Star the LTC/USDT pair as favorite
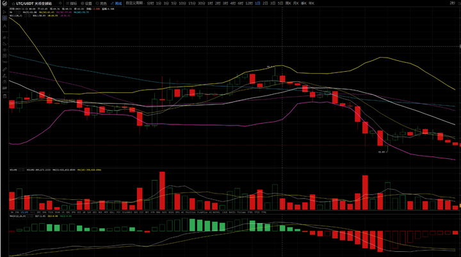This screenshot has width=461, height=257. (x=13, y=4)
